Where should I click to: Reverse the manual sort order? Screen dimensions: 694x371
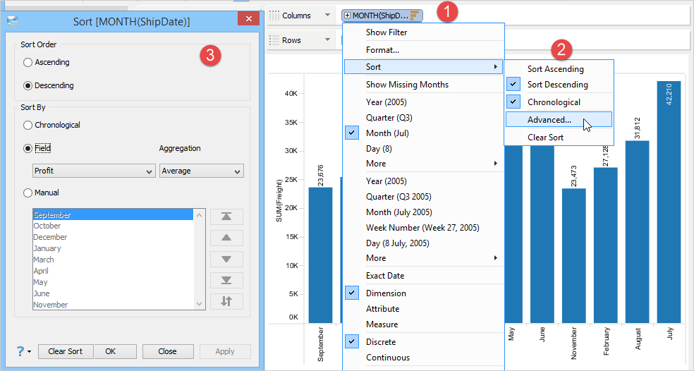tap(226, 301)
